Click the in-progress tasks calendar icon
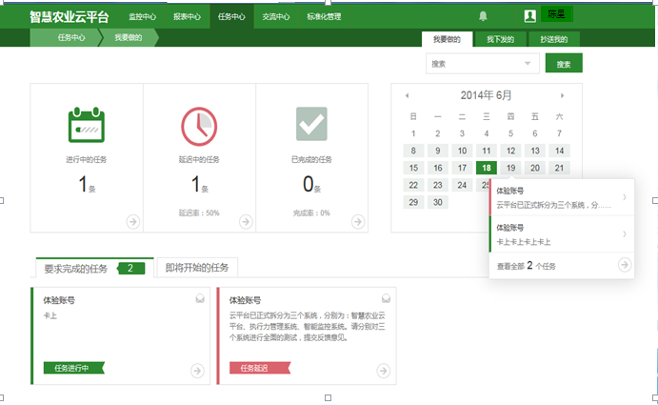 click(87, 125)
